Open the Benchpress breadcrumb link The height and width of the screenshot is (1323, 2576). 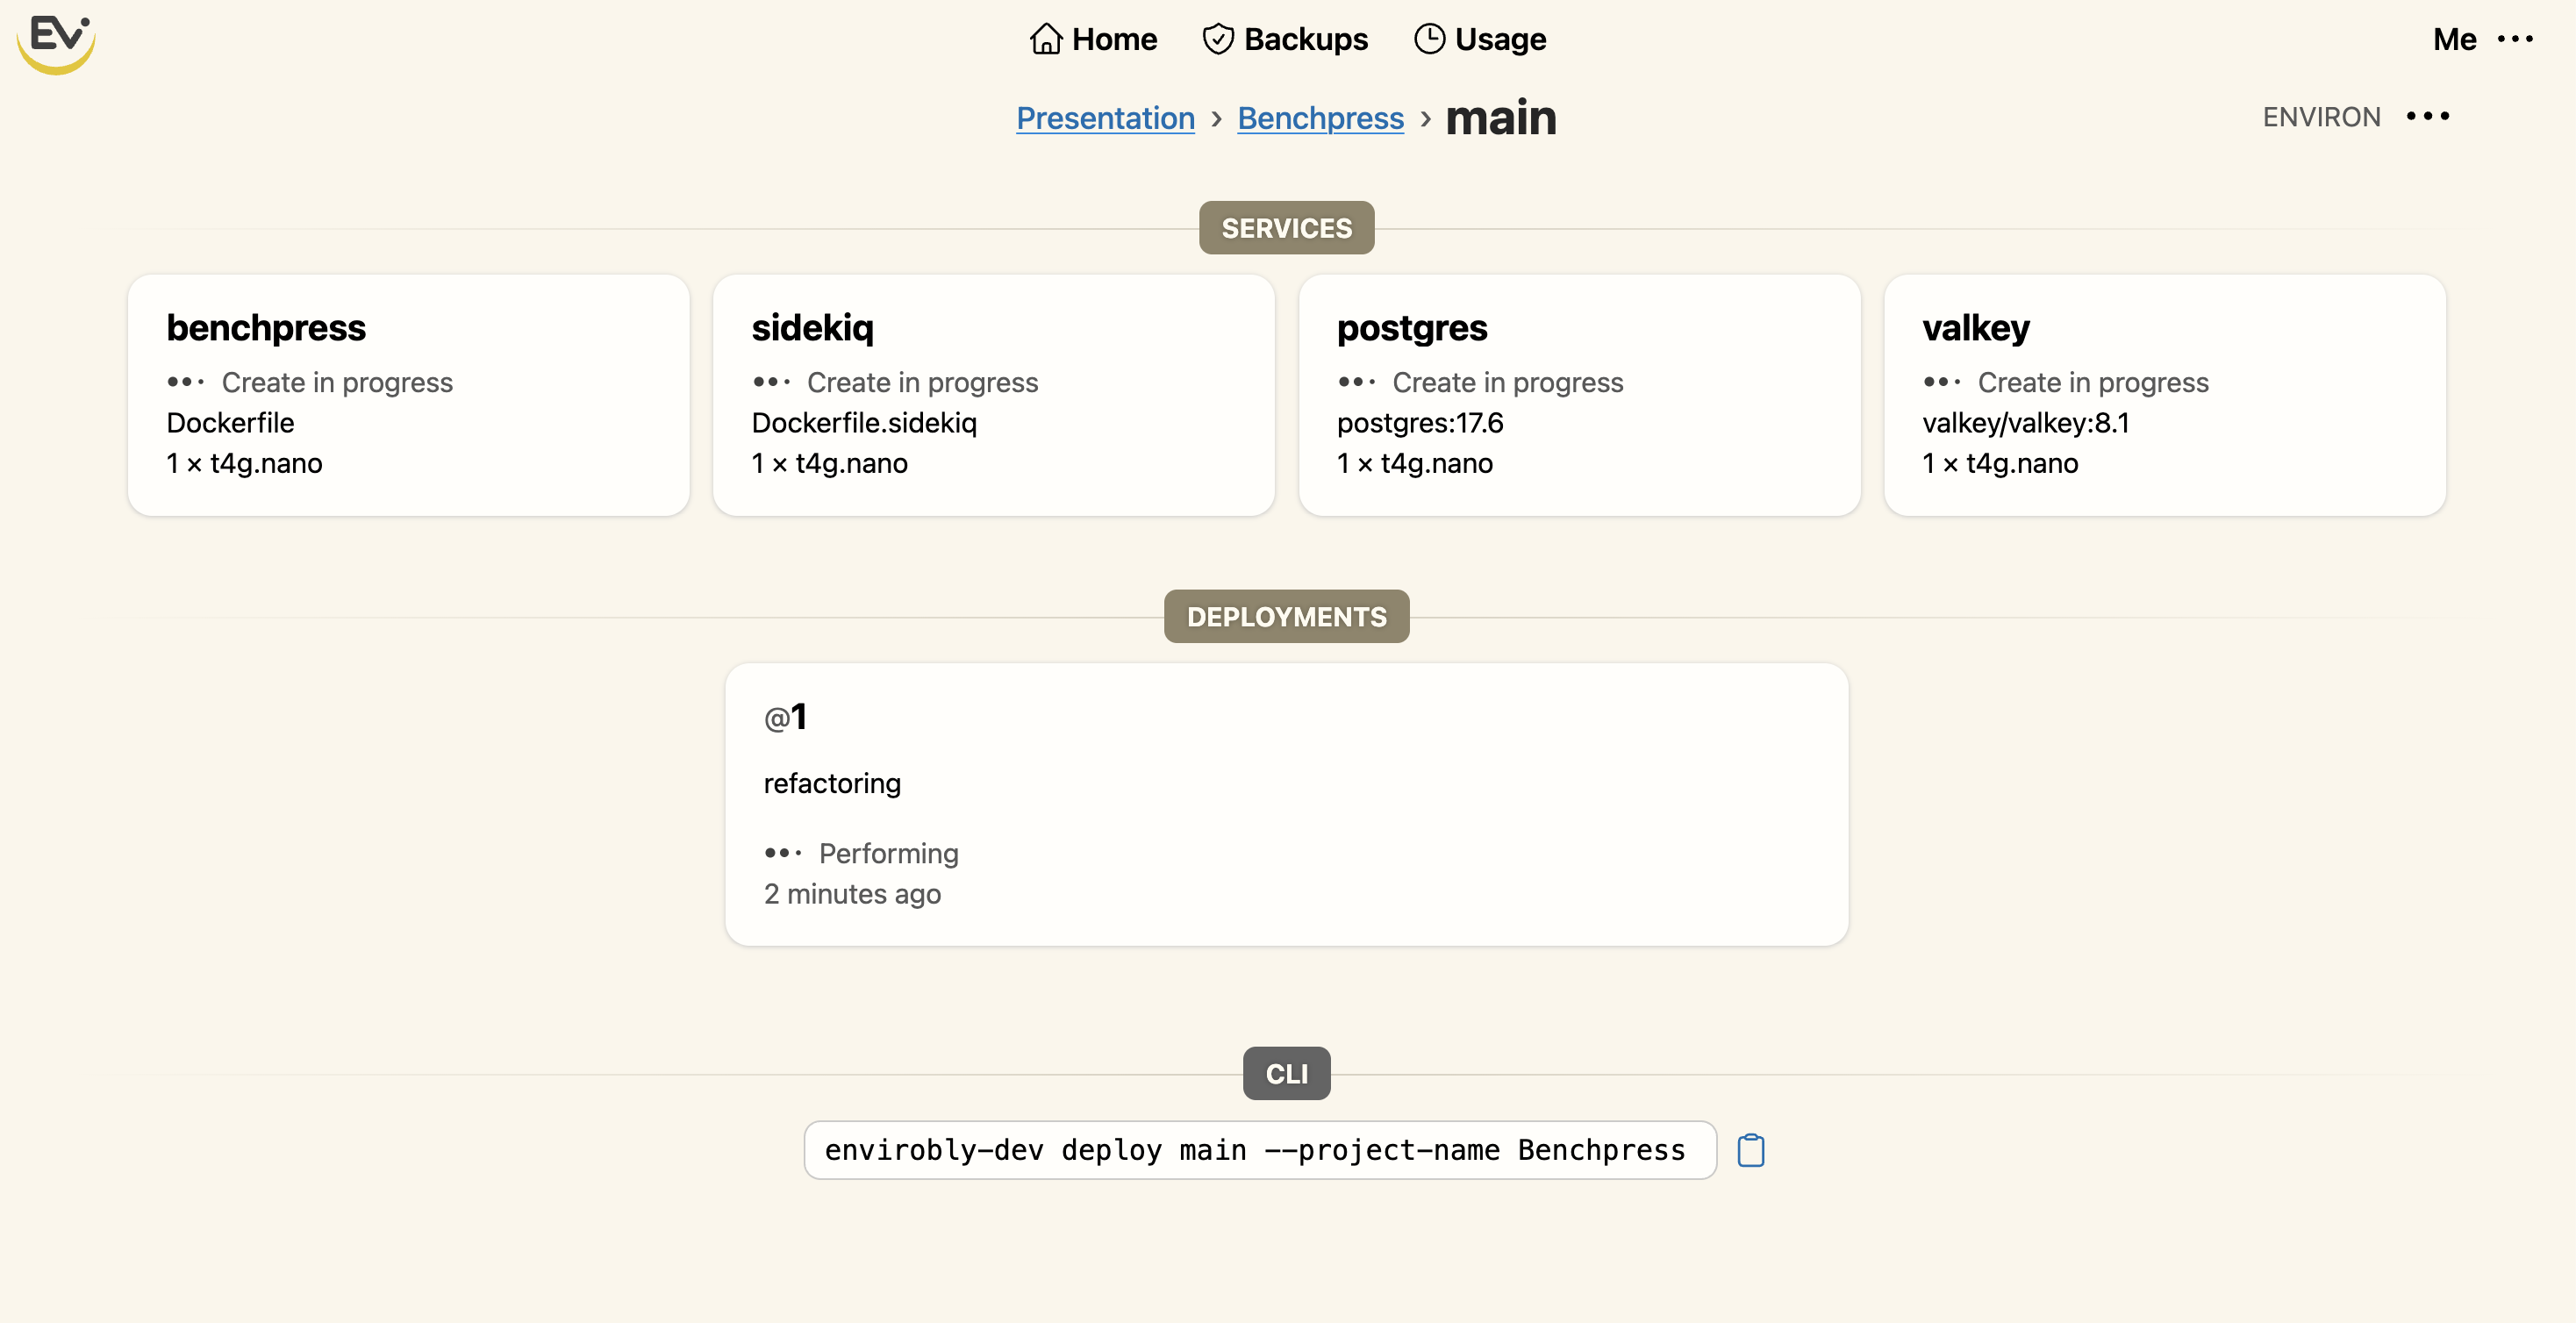[x=1320, y=118]
